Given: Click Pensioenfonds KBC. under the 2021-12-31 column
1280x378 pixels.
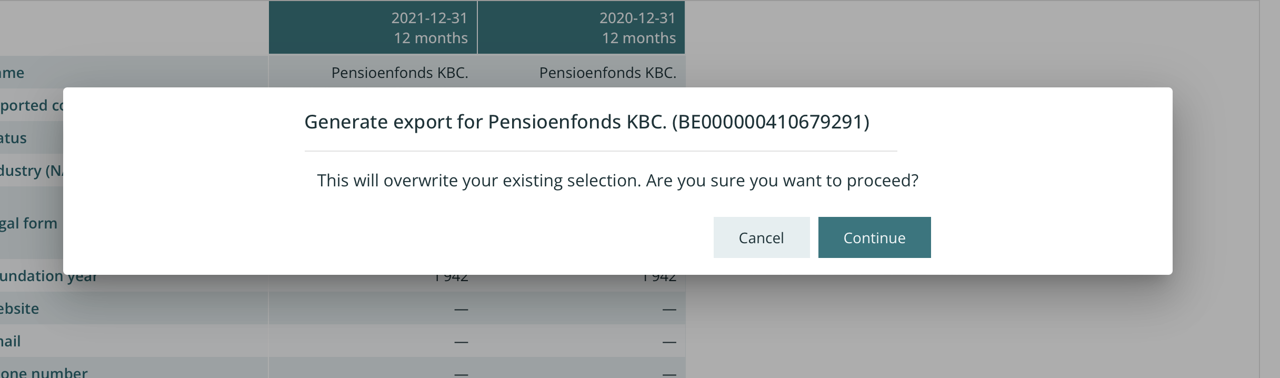Looking at the screenshot, I should [399, 73].
